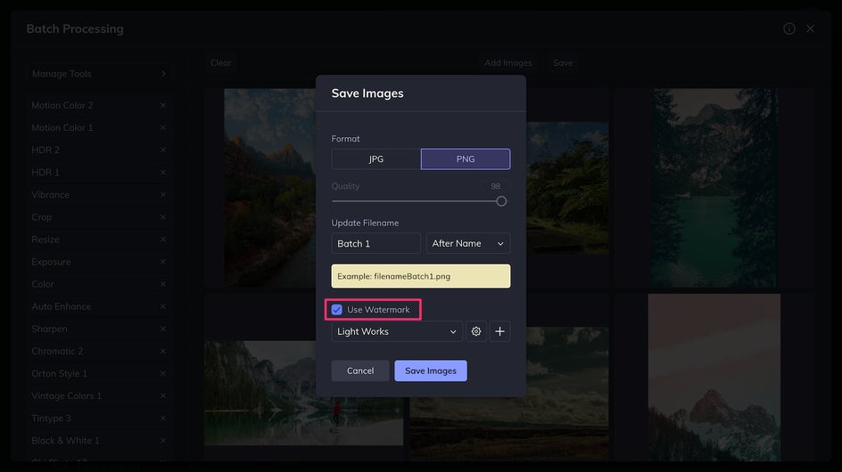Add a new watermark with plus icon
Viewport: 842px width, 472px height.
tap(499, 331)
